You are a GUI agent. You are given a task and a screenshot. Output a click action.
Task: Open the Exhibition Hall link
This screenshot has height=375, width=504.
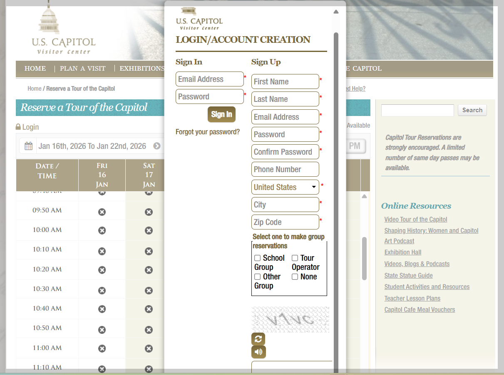403,252
